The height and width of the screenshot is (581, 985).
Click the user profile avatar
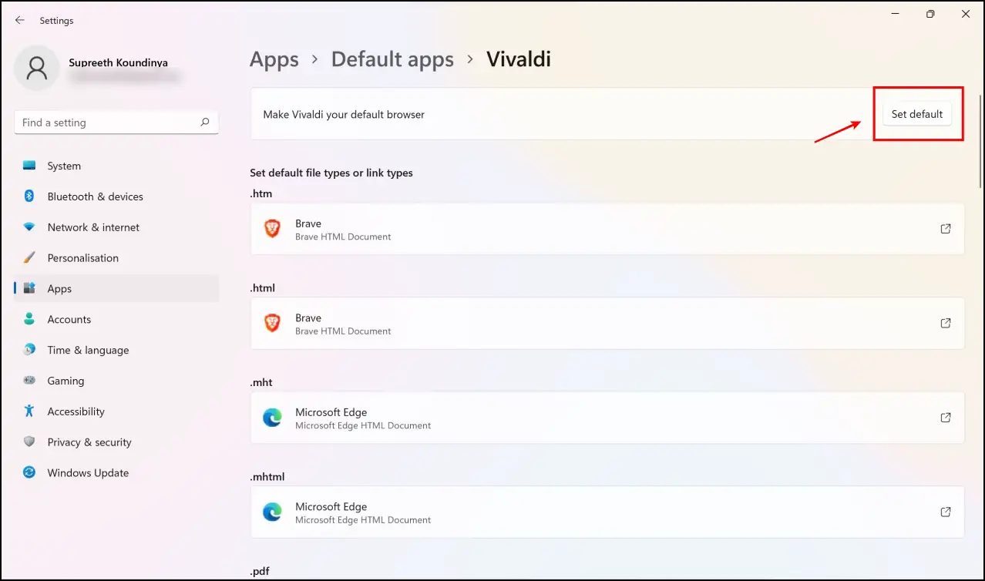36,68
